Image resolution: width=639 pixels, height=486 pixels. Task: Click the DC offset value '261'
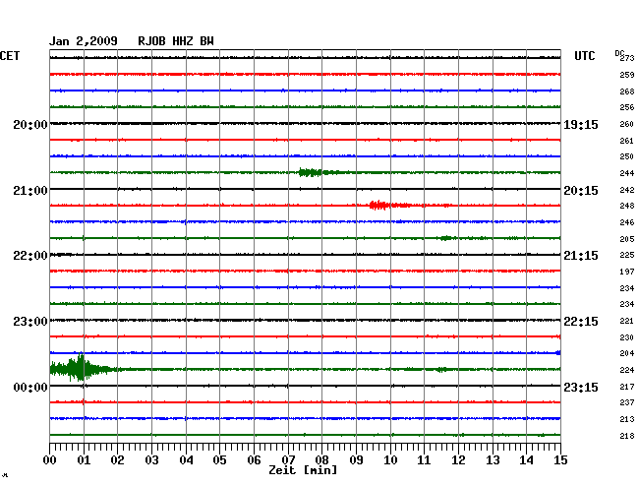point(627,141)
